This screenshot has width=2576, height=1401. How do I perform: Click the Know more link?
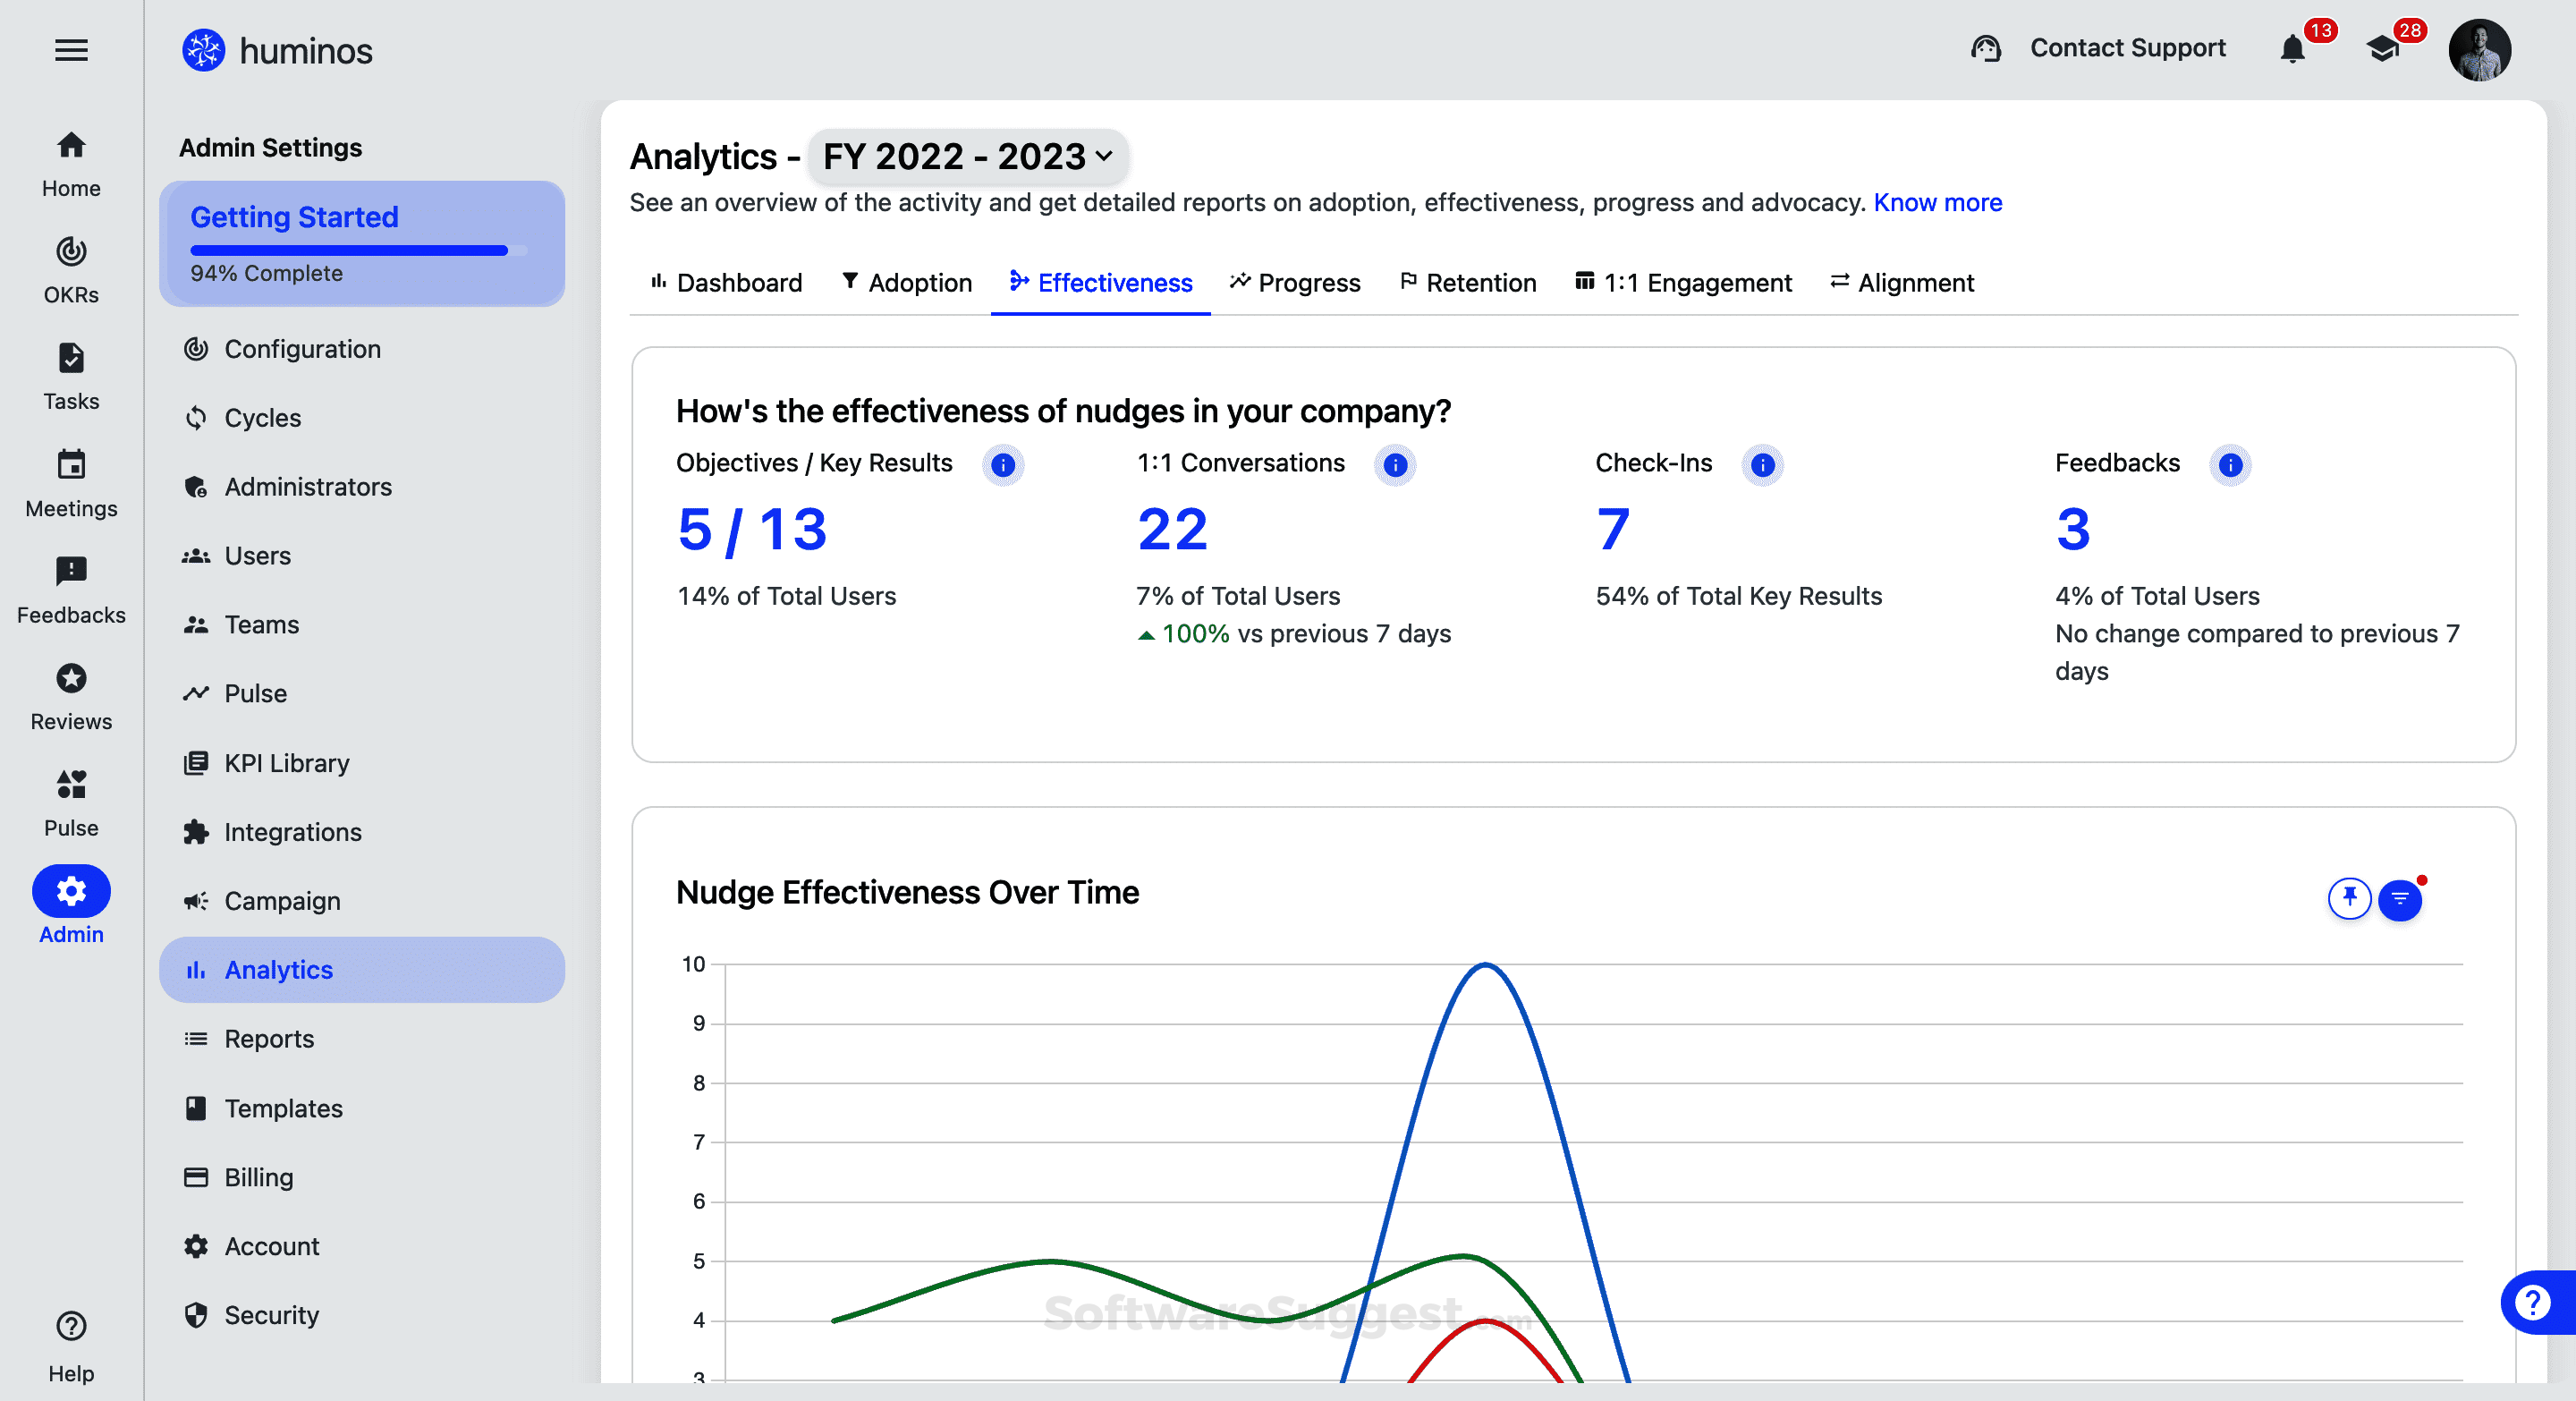pyautogui.click(x=1937, y=203)
